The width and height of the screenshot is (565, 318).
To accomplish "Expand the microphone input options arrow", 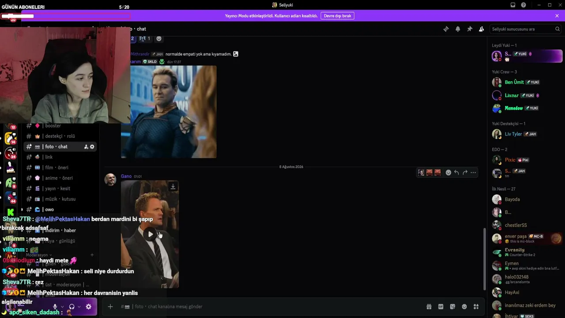I will 63,307.
